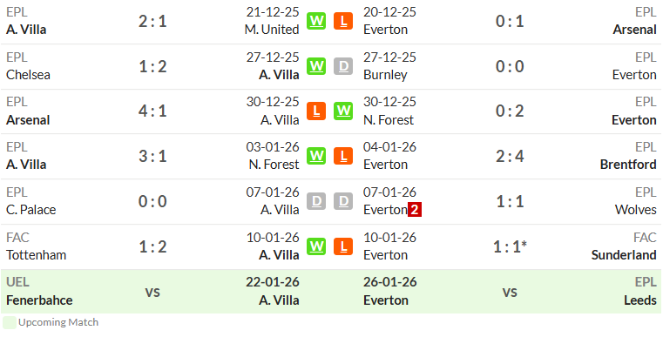Open the 1:1* Everton vs Sunderland FAC score
Viewport: 663px width, 337px height.
pos(511,246)
